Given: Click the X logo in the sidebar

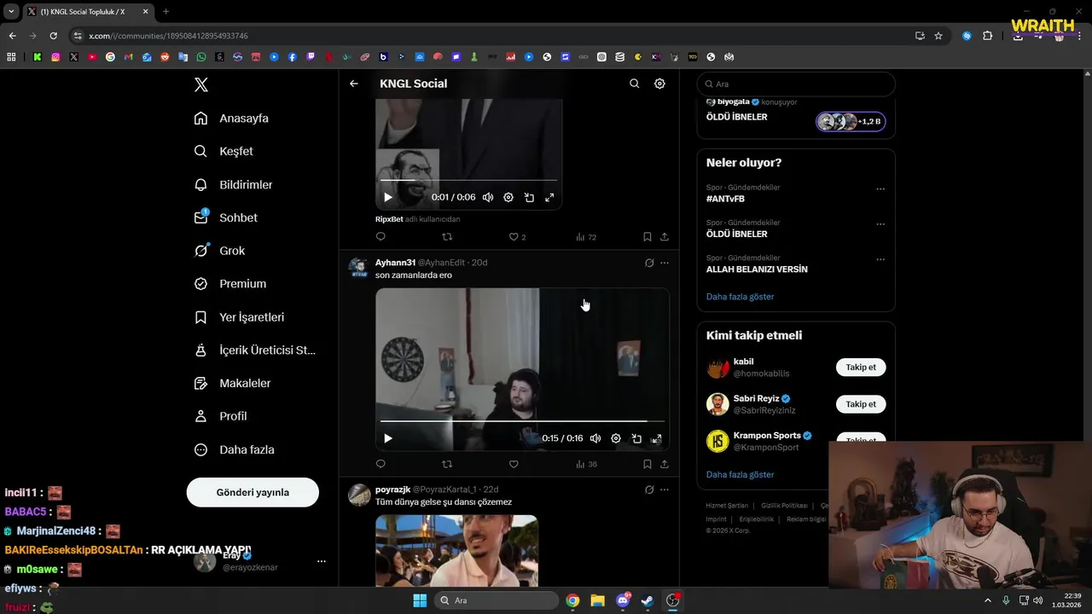Looking at the screenshot, I should (x=201, y=84).
